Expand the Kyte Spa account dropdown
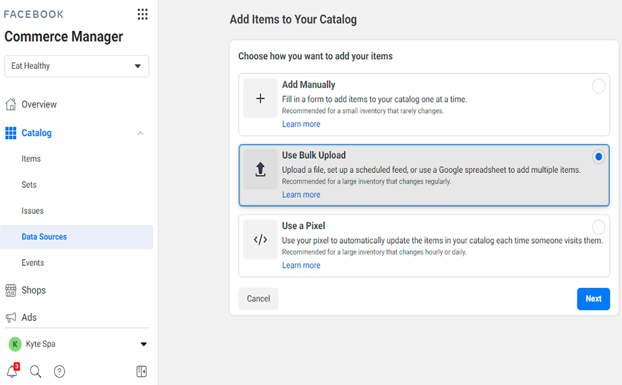This screenshot has height=385, width=622. [144, 344]
